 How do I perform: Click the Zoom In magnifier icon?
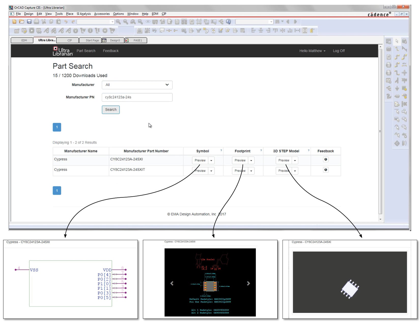[x=118, y=22]
